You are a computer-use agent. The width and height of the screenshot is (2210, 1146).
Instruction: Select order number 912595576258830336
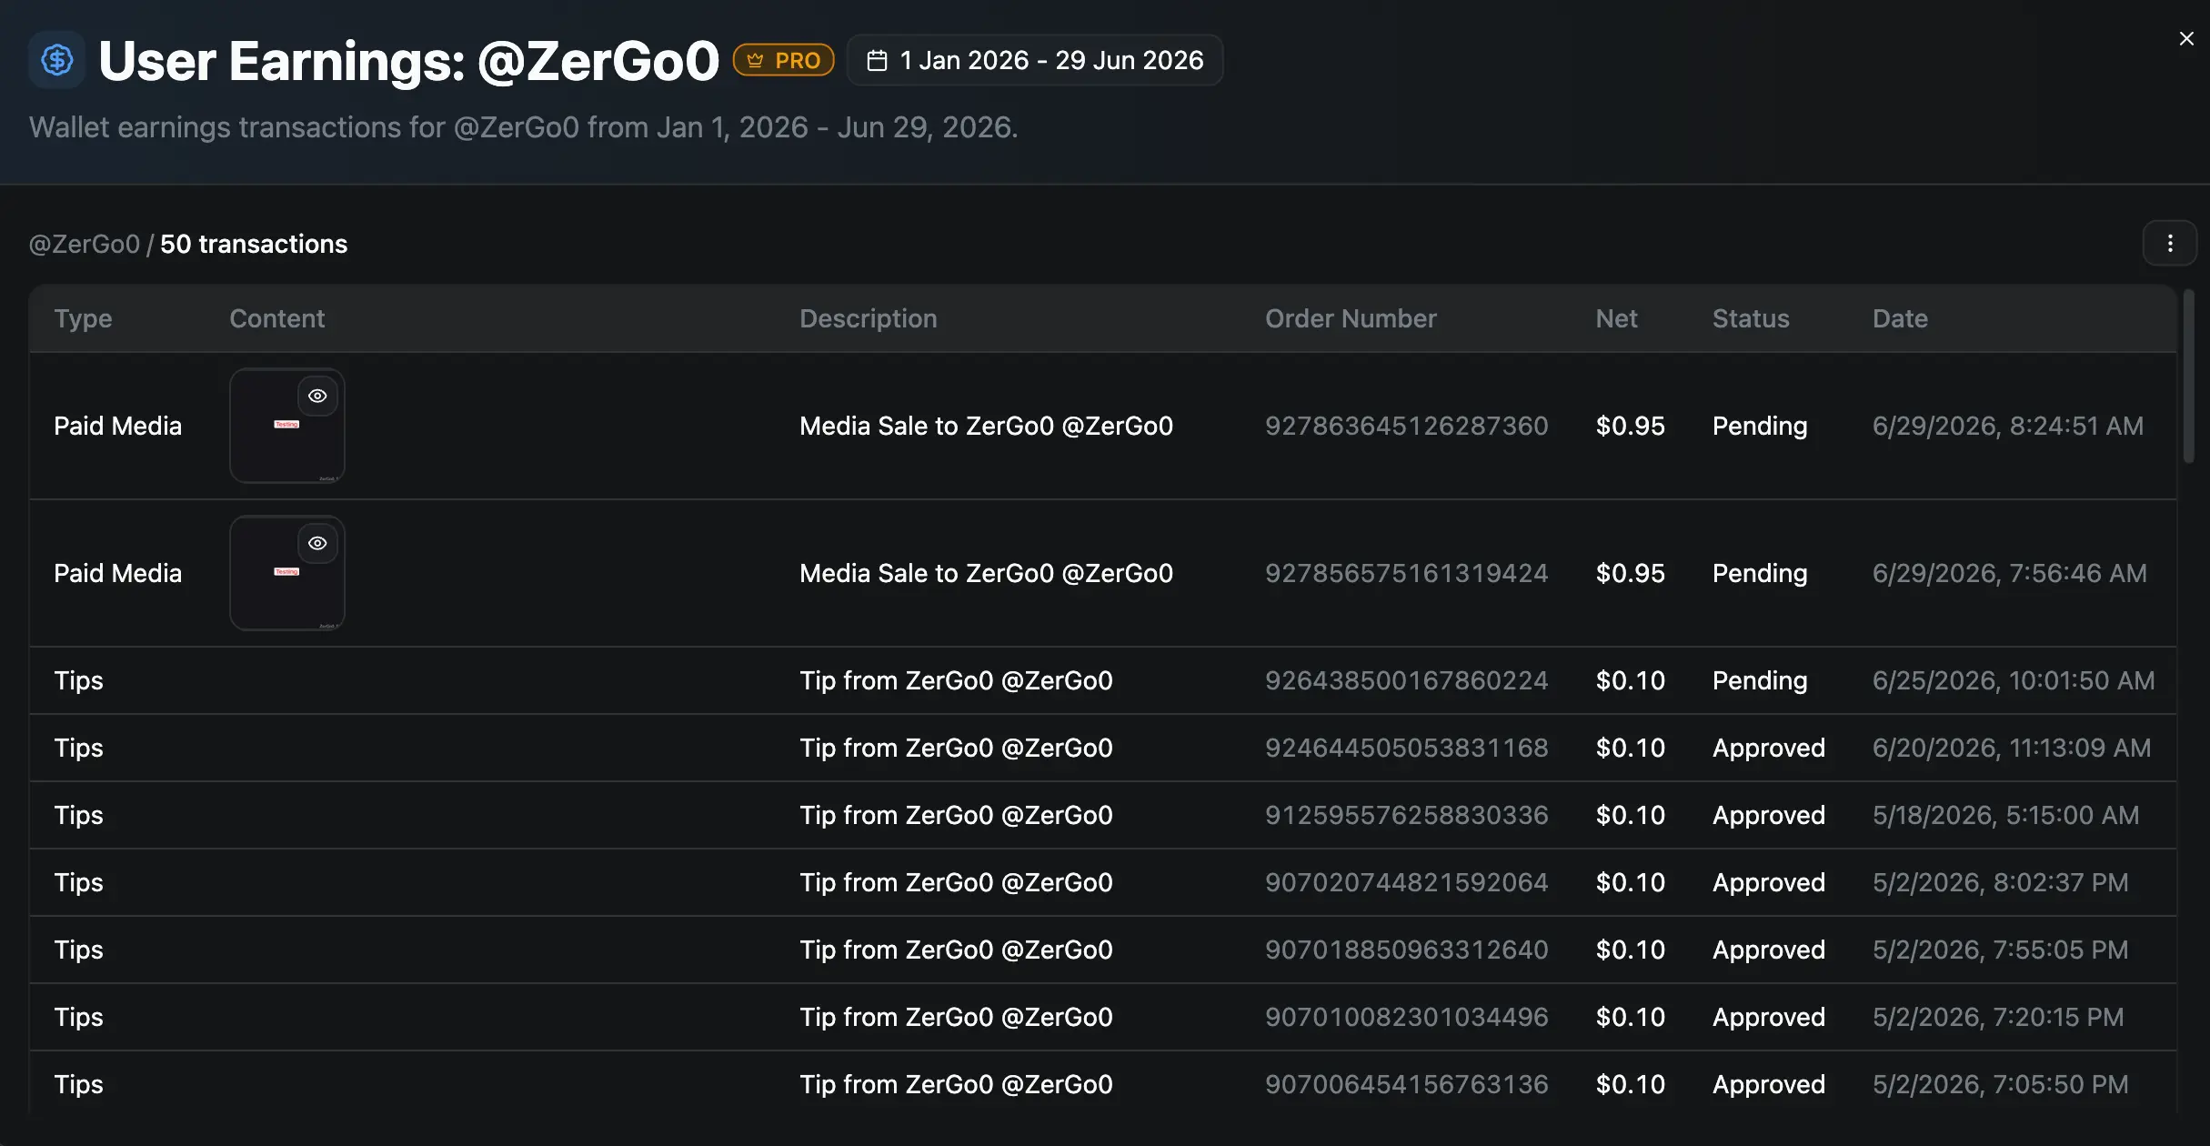(1406, 815)
